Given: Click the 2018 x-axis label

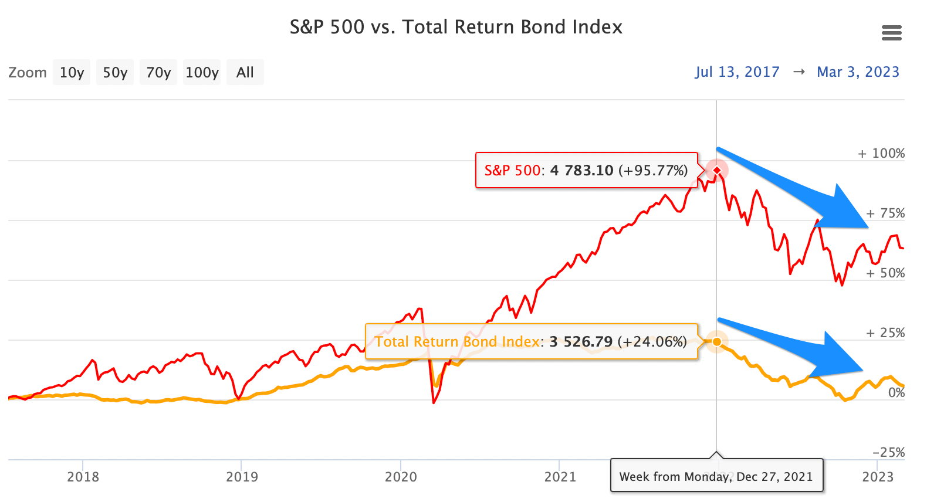Looking at the screenshot, I should coord(83,477).
